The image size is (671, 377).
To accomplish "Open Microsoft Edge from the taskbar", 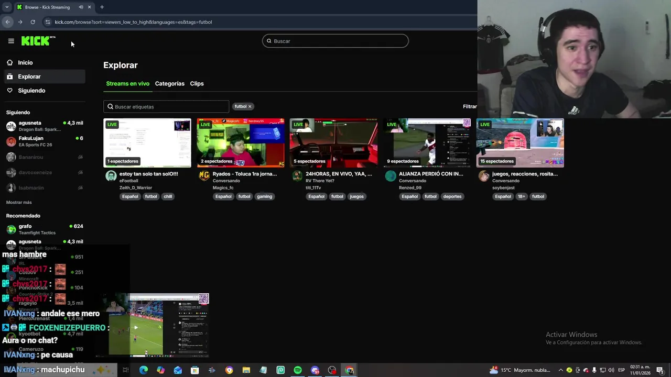I will (x=144, y=370).
